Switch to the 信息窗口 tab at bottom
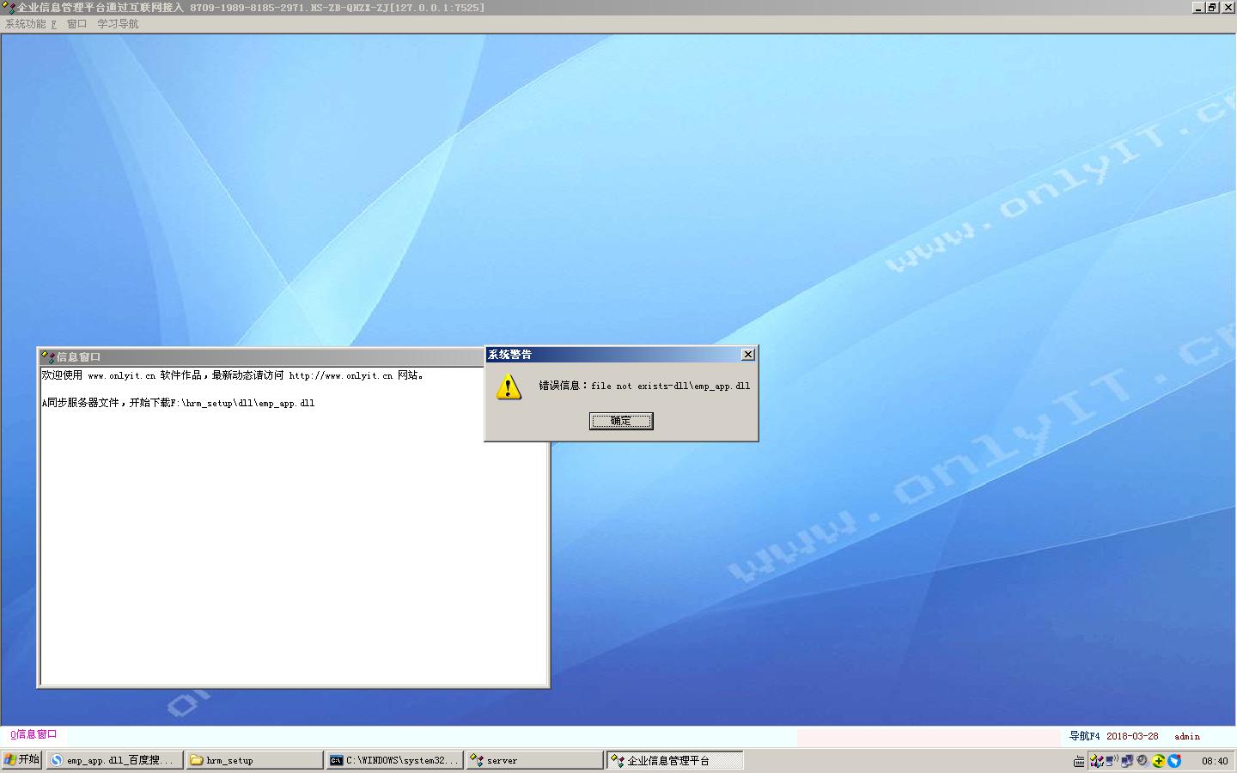This screenshot has height=773, width=1237. point(34,734)
